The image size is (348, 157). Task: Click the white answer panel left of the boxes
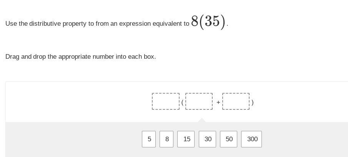77,102
